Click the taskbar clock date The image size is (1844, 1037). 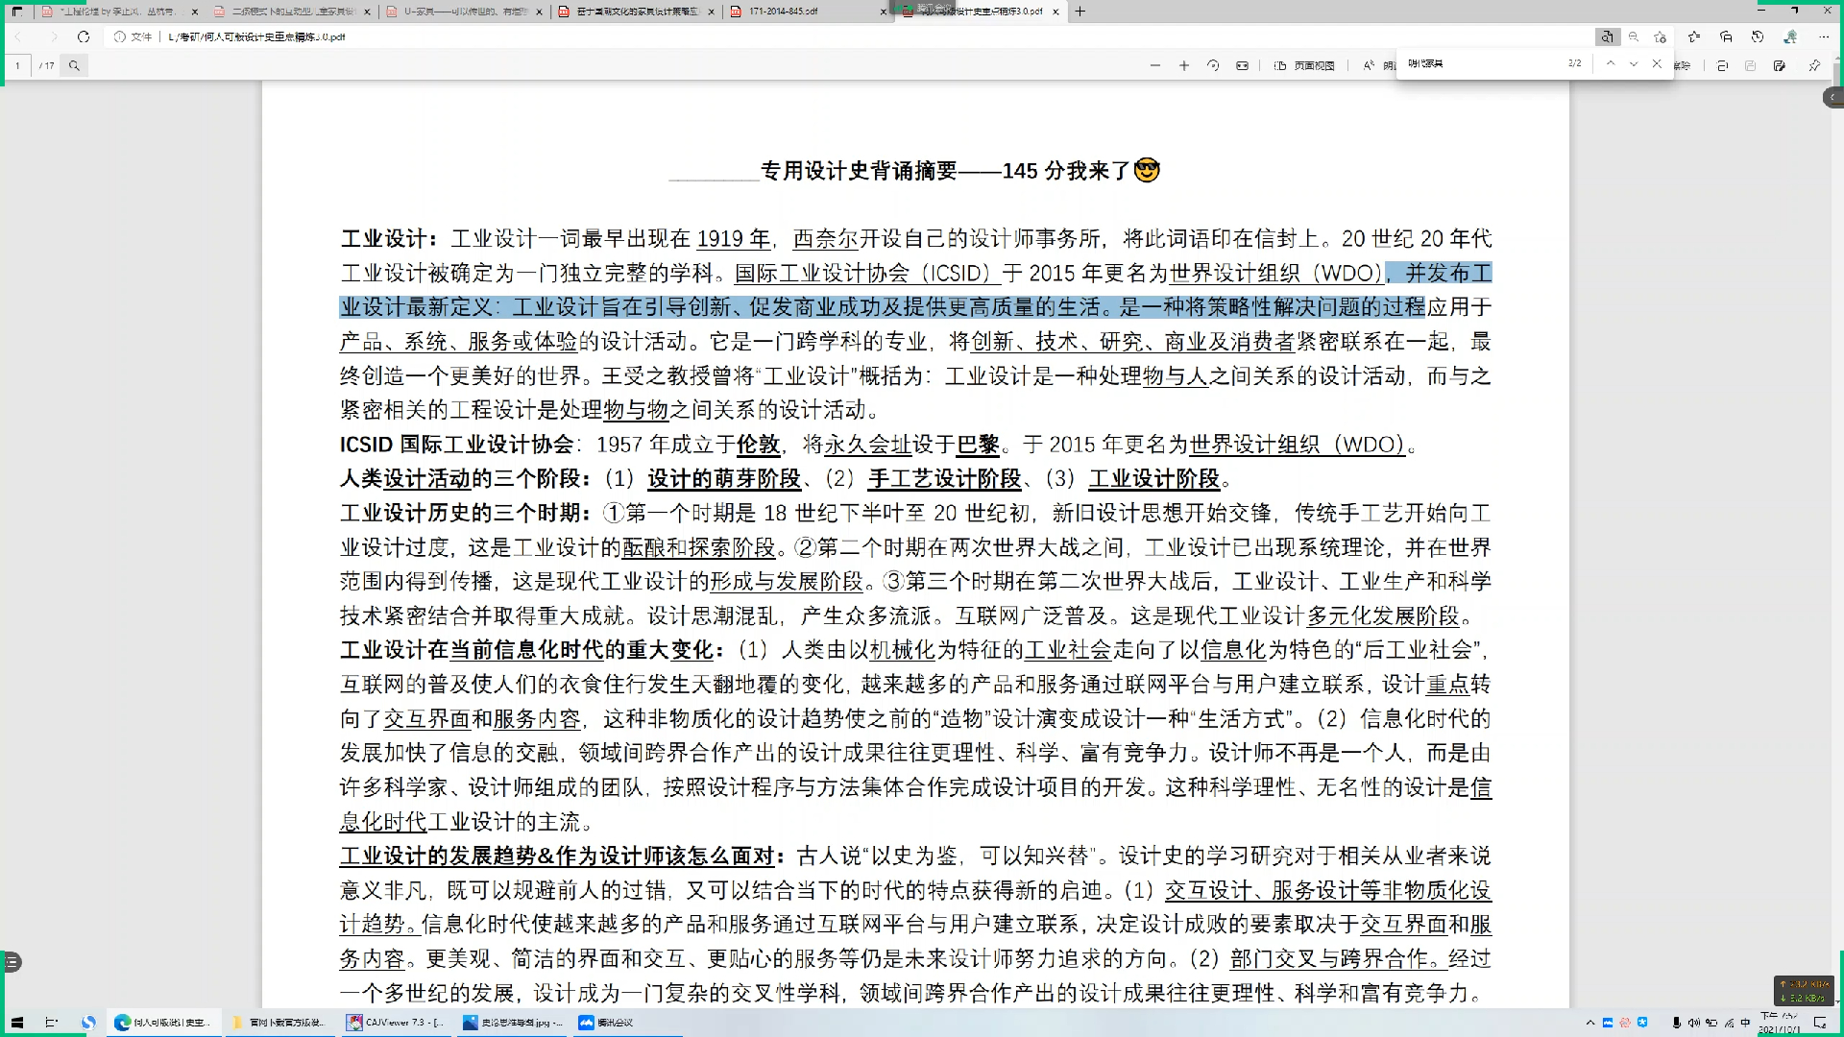pyautogui.click(x=1779, y=1023)
